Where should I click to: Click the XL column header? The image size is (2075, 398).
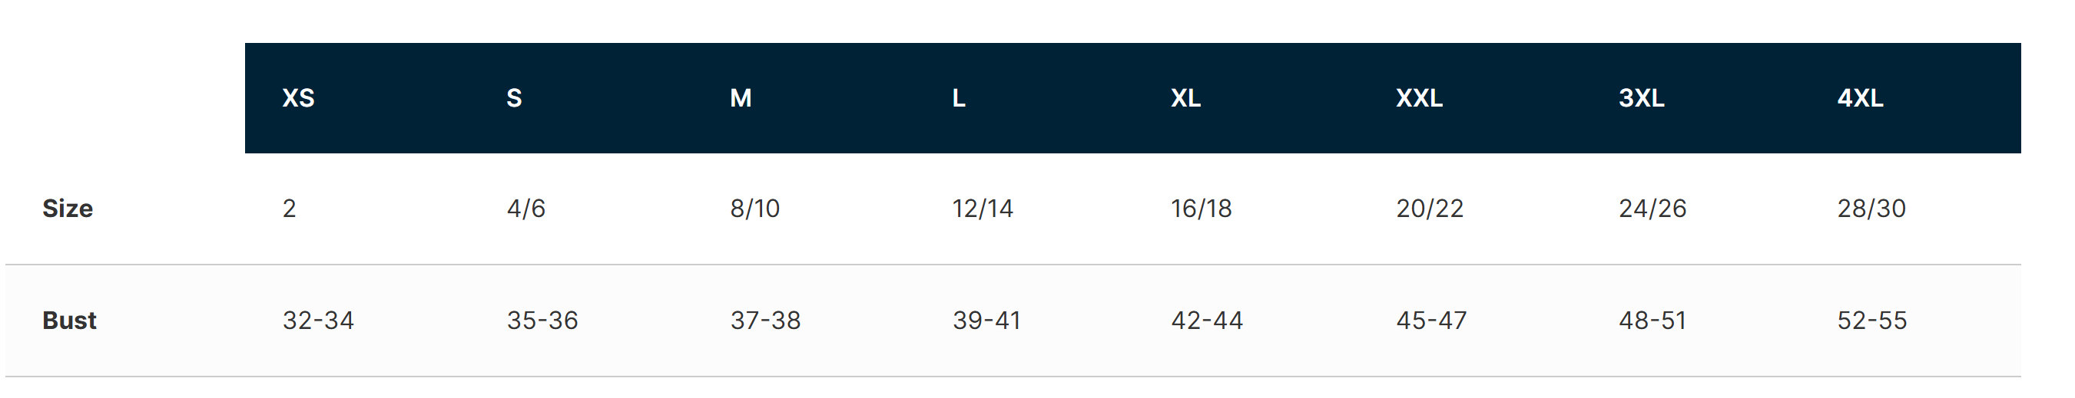pyautogui.click(x=1185, y=98)
